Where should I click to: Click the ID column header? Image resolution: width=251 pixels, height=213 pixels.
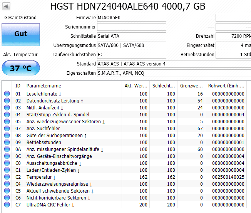point(18,86)
